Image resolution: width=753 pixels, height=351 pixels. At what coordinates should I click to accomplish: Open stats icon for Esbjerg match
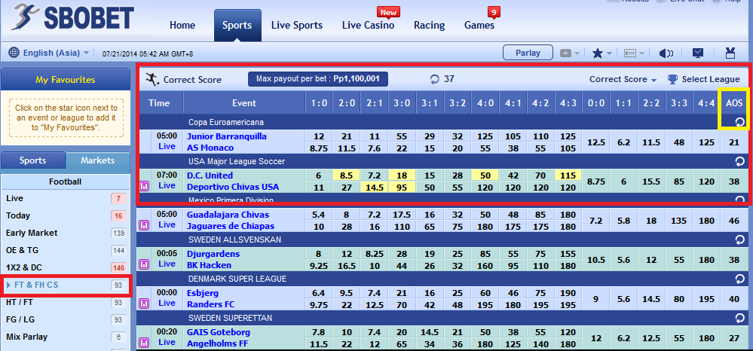pos(143,304)
